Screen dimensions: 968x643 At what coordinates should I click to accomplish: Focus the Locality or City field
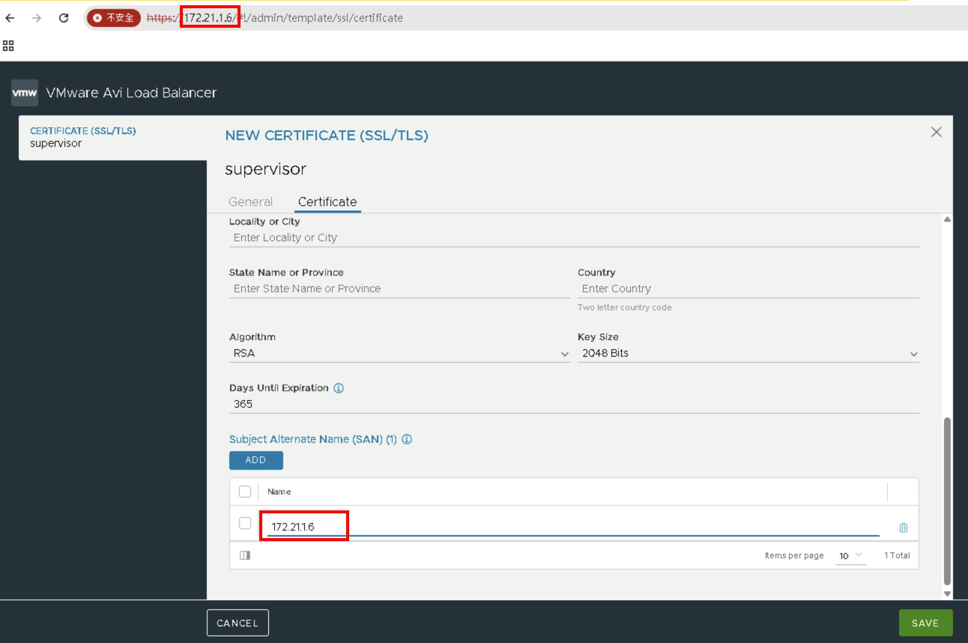pos(574,238)
